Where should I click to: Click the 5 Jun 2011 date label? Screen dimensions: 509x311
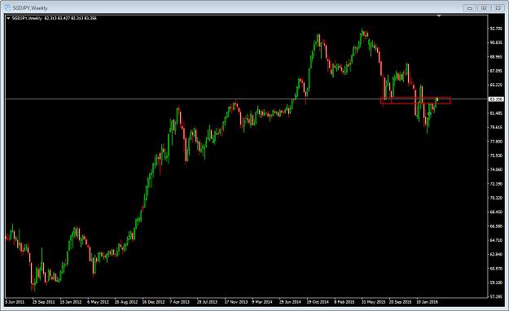[x=15, y=302]
